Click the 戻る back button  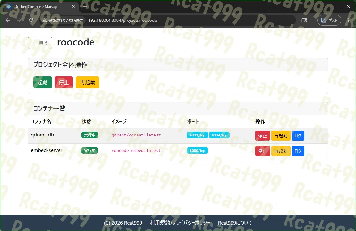40,43
